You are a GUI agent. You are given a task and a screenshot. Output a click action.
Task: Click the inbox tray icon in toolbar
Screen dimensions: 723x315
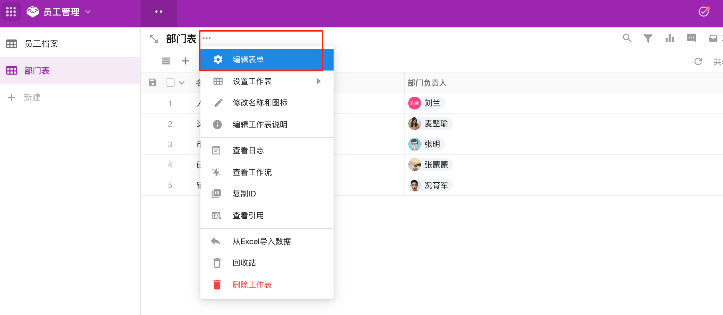point(713,38)
